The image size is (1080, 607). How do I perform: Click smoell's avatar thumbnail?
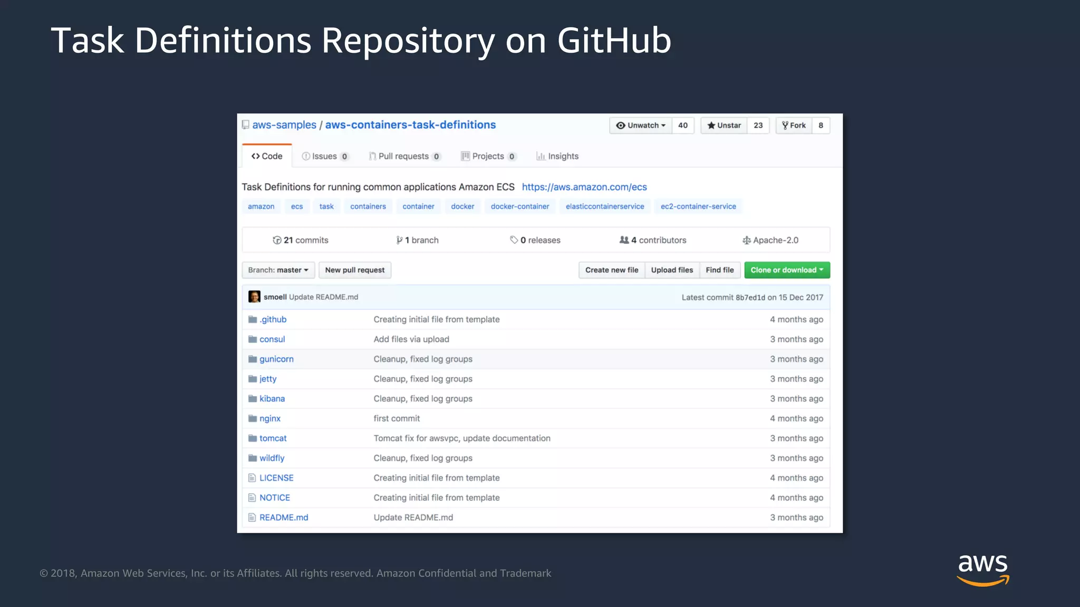click(x=254, y=297)
